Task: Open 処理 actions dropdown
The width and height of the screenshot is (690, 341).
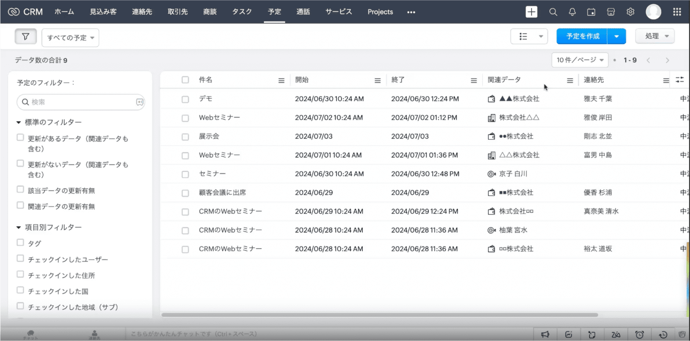Action: [x=655, y=36]
